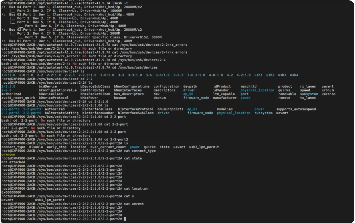355x223 pixels.
Task: Click the 'bInterfaceProtocol' file name
Action: [136, 109]
